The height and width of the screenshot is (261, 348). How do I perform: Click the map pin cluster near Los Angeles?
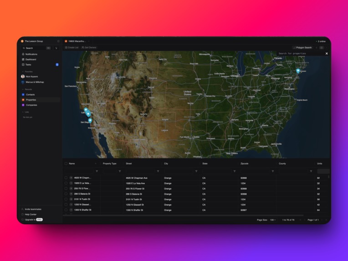click(x=87, y=112)
